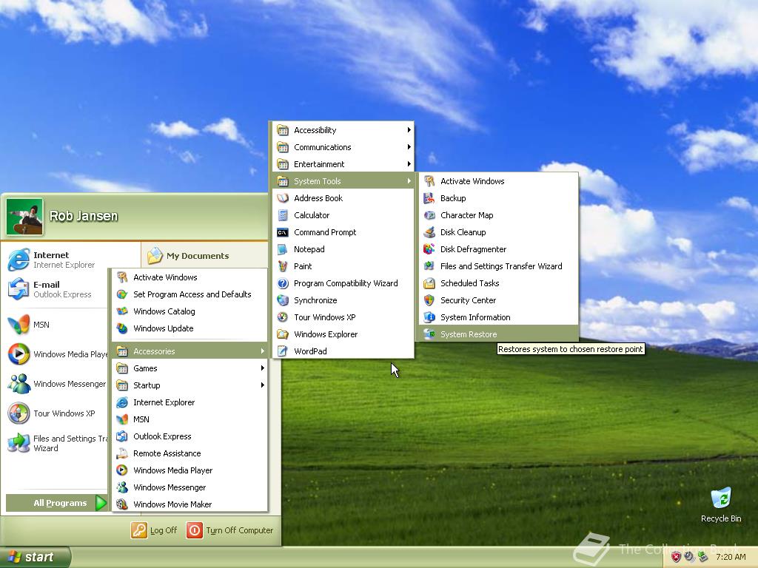Open Windows Catalog icon
The width and height of the screenshot is (758, 568).
pyautogui.click(x=122, y=311)
